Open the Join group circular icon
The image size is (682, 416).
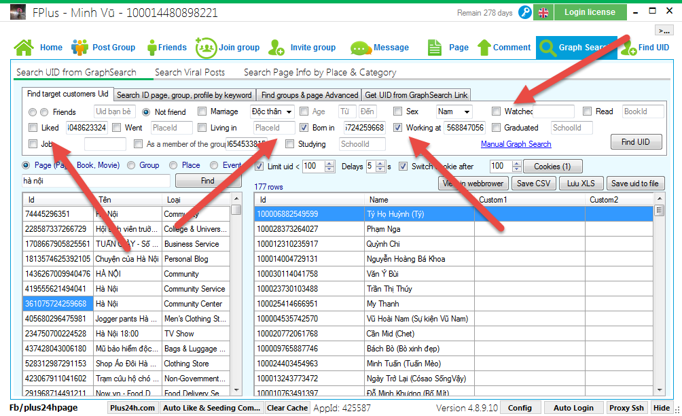coord(206,48)
